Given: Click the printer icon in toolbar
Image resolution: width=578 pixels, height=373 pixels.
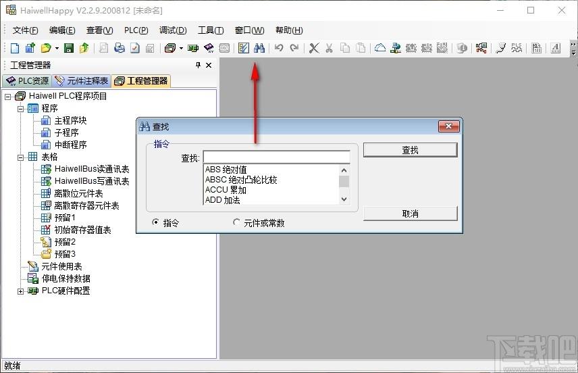Looking at the screenshot, I should [x=120, y=48].
